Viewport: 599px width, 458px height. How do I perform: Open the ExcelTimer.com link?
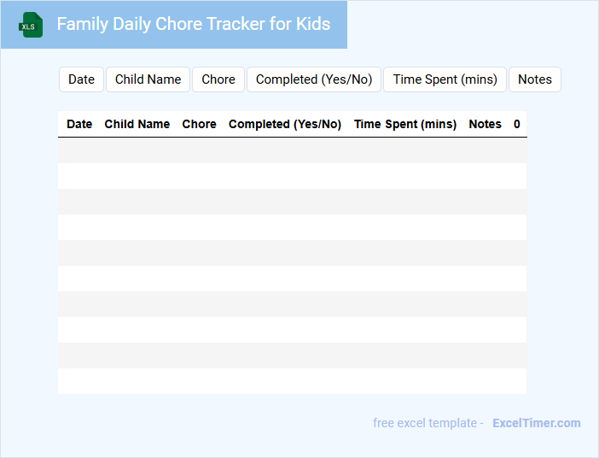tap(536, 423)
